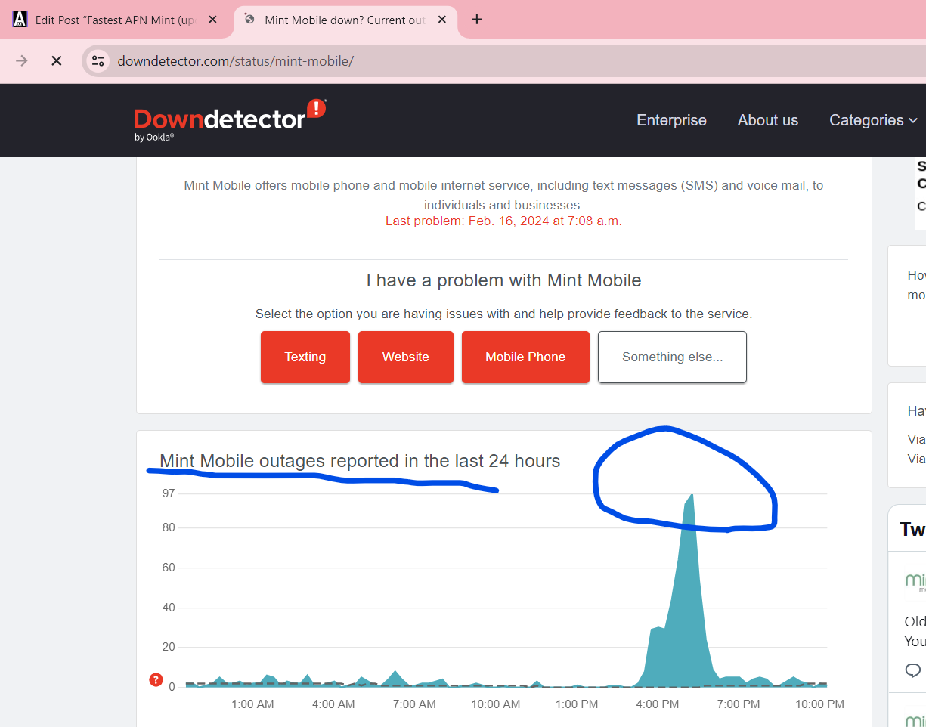Switch to the Edit Post browser tab
926x727 pixels.
pyautogui.click(x=113, y=20)
